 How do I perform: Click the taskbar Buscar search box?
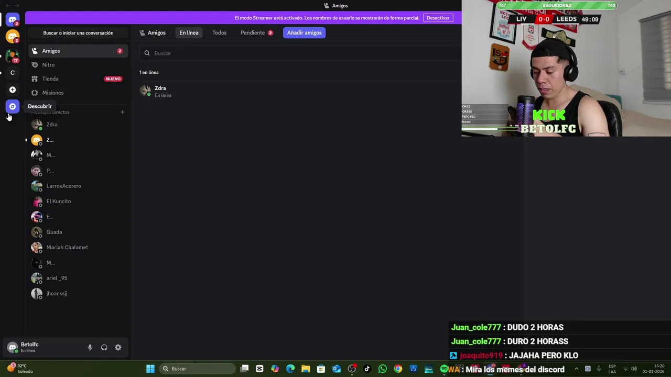[197, 369]
